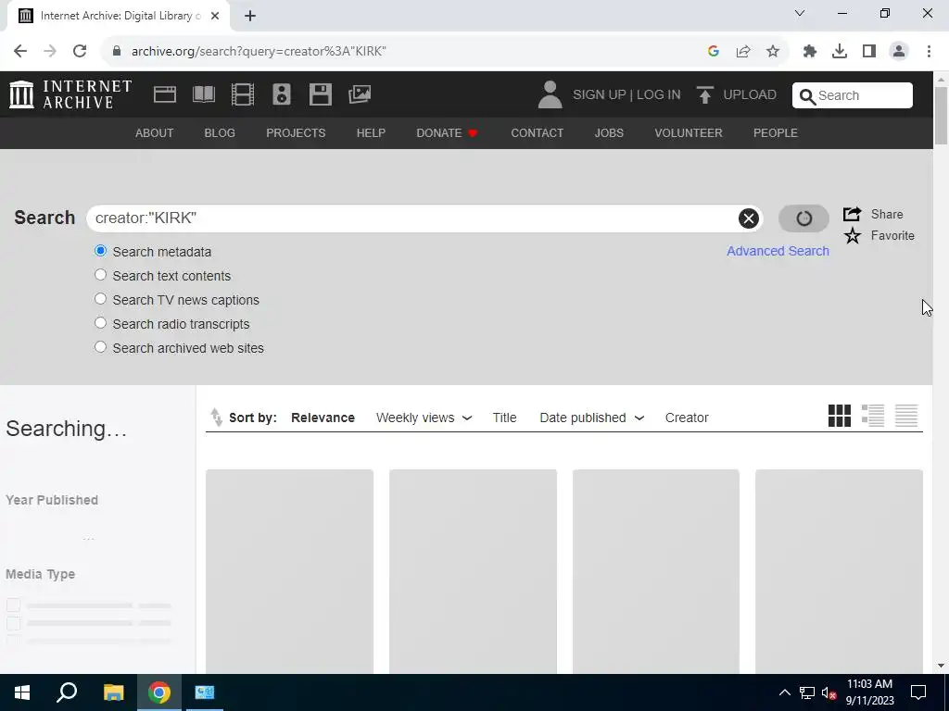Open Windows Start menu
The width and height of the screenshot is (949, 711).
pos(22,692)
